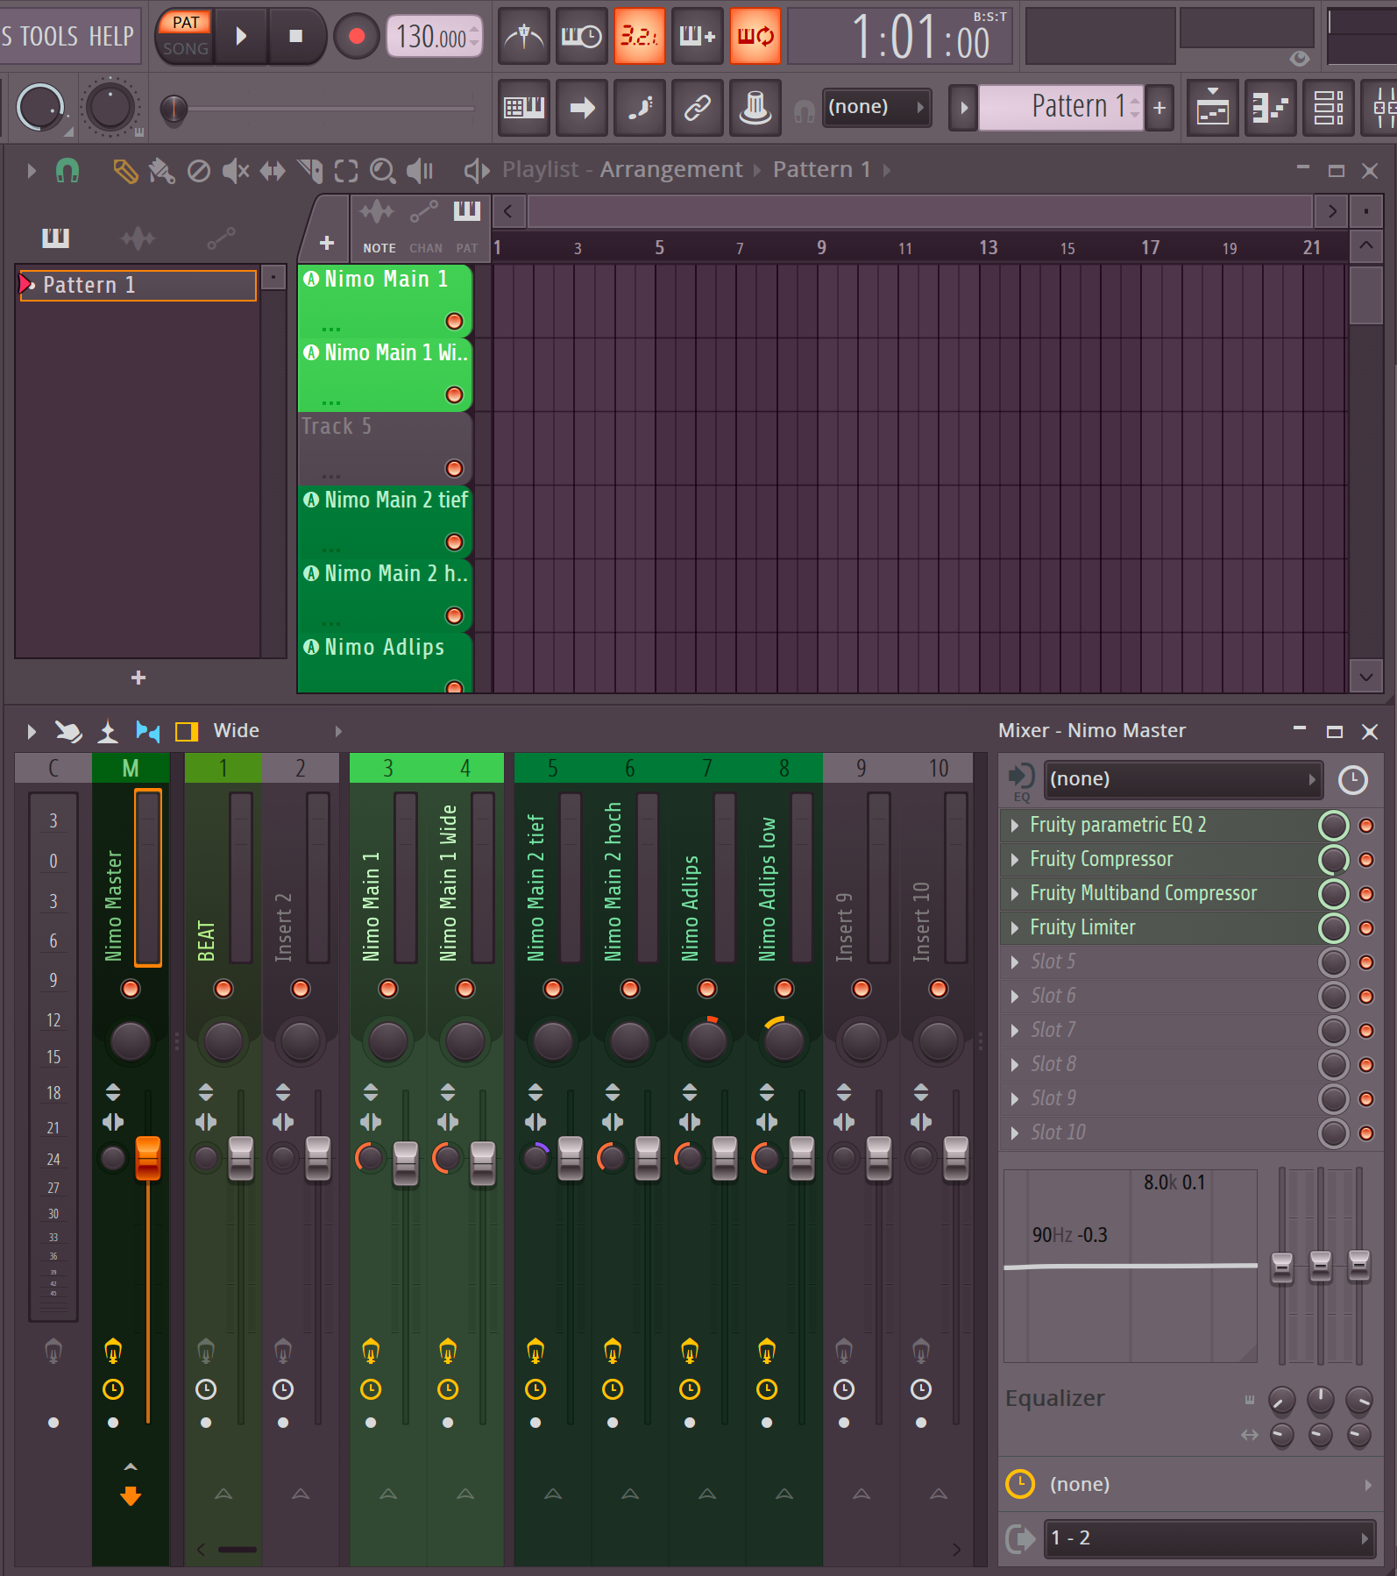Open the empty Slot 5 effect menu

pos(1015,962)
